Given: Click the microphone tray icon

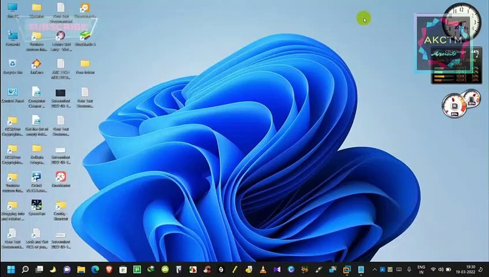Looking at the screenshot, I should (409, 270).
